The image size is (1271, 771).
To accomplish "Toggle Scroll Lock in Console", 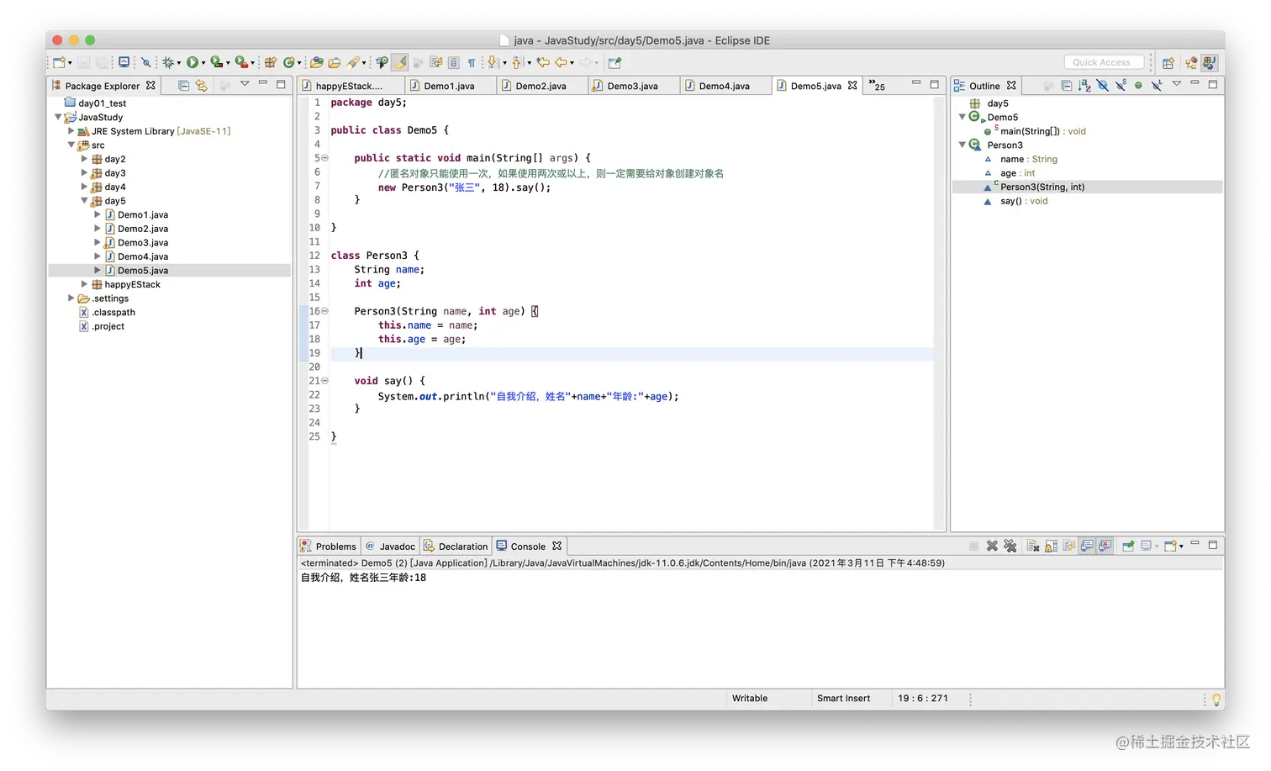I will click(1051, 547).
